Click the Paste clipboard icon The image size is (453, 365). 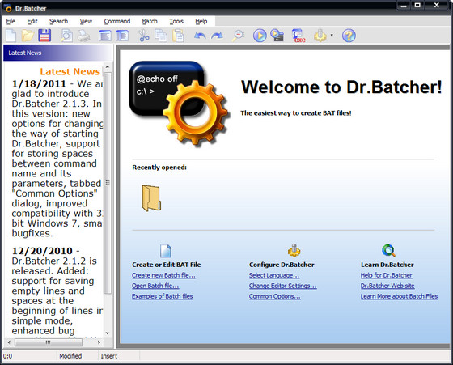coord(178,36)
